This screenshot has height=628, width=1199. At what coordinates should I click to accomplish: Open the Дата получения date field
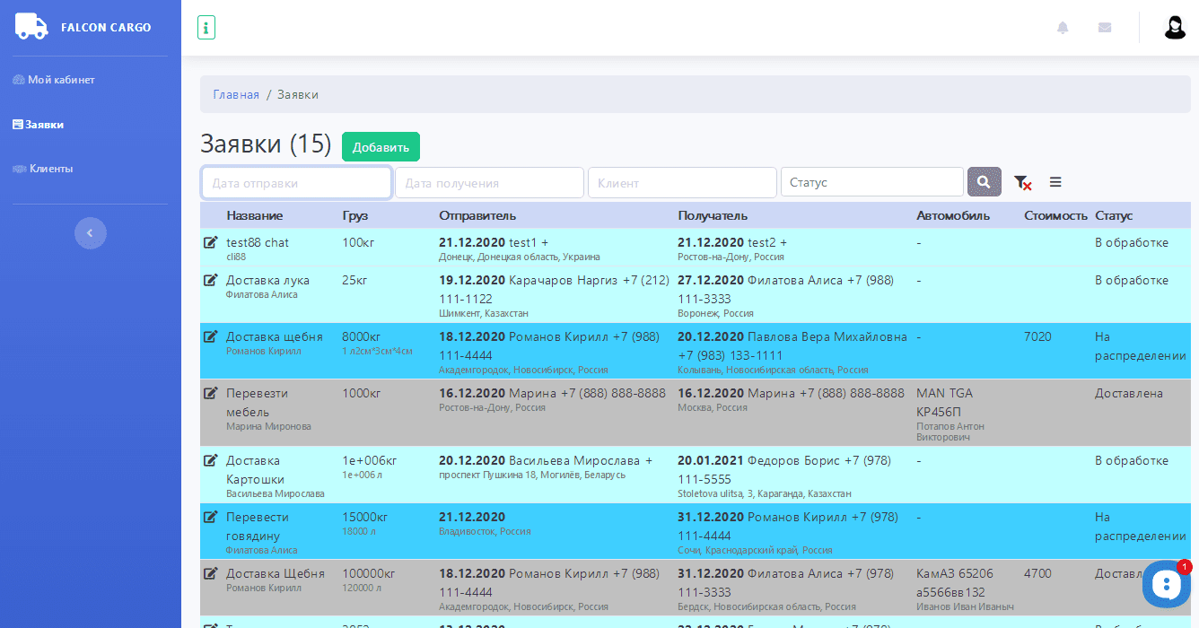(x=489, y=182)
